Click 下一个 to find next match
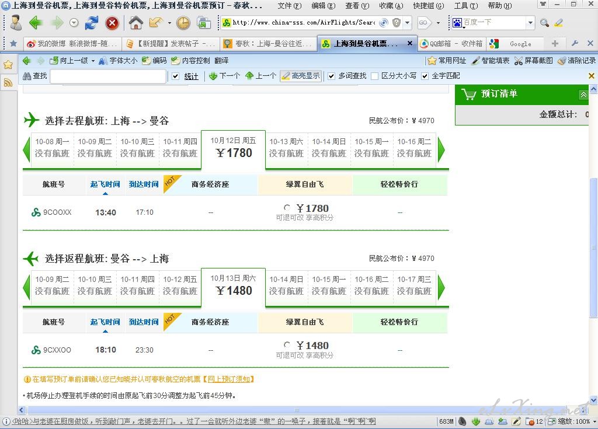The image size is (598, 429). [x=224, y=76]
